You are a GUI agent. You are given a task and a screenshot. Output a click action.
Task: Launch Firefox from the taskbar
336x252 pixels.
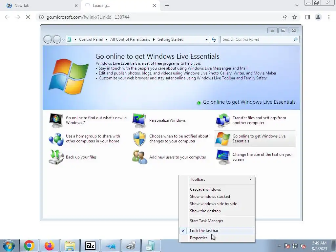[50, 245]
